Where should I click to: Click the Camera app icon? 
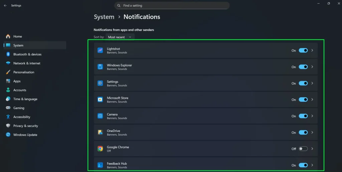click(x=100, y=116)
